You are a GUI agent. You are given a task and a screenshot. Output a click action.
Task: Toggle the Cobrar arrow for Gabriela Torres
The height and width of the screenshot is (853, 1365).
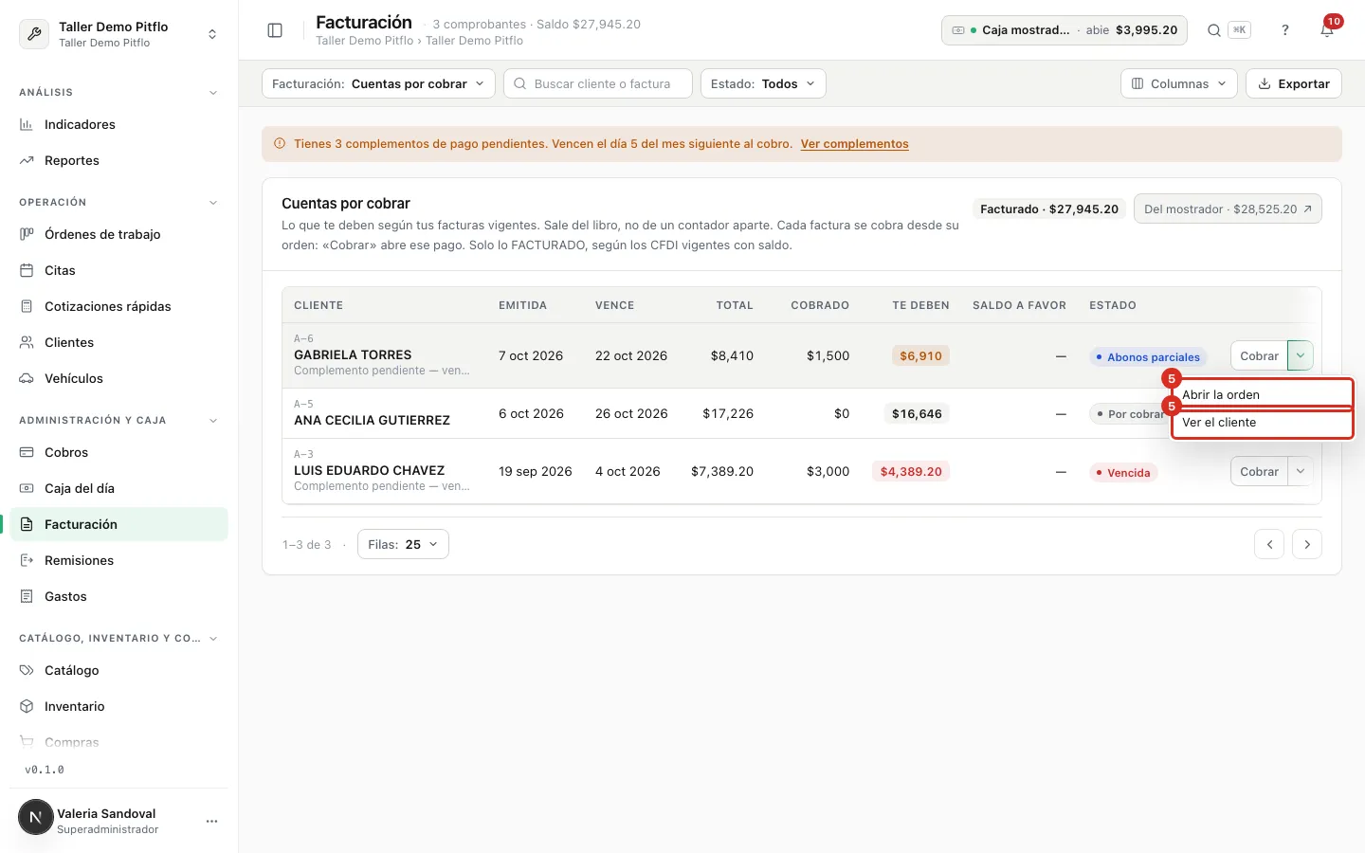[x=1301, y=355]
